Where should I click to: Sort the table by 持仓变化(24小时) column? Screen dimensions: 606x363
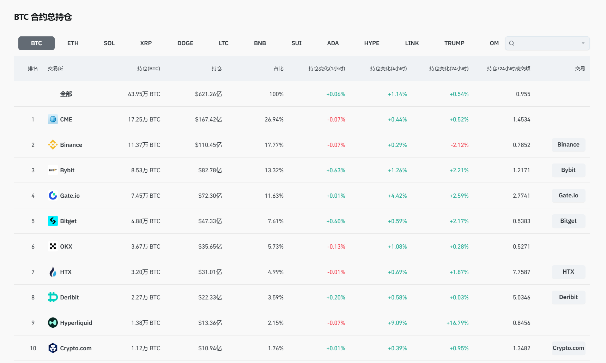[x=449, y=69]
